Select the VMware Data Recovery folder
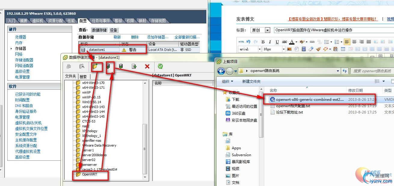 coord(99,145)
